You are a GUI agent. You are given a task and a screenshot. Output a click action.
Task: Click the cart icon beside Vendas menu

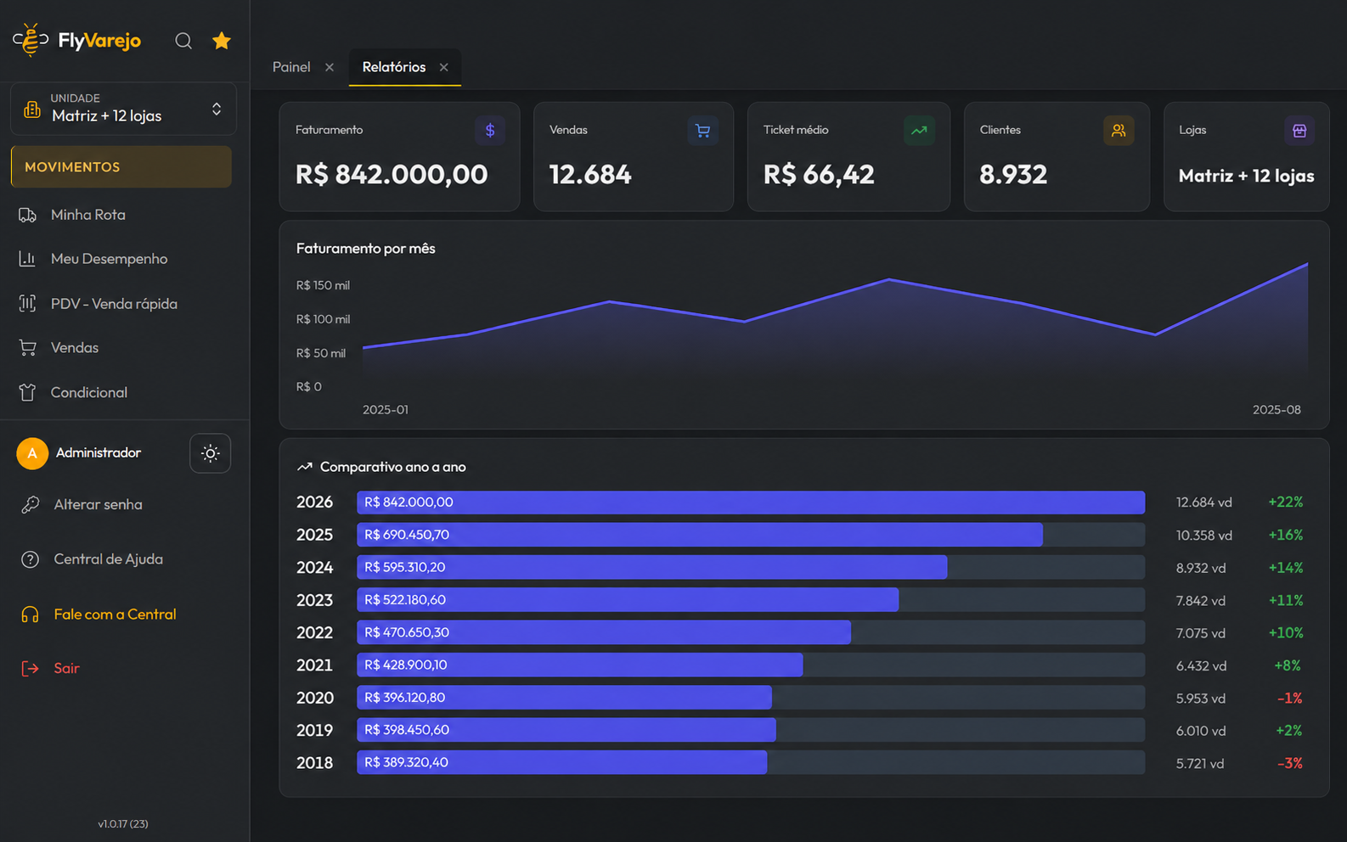(x=28, y=348)
